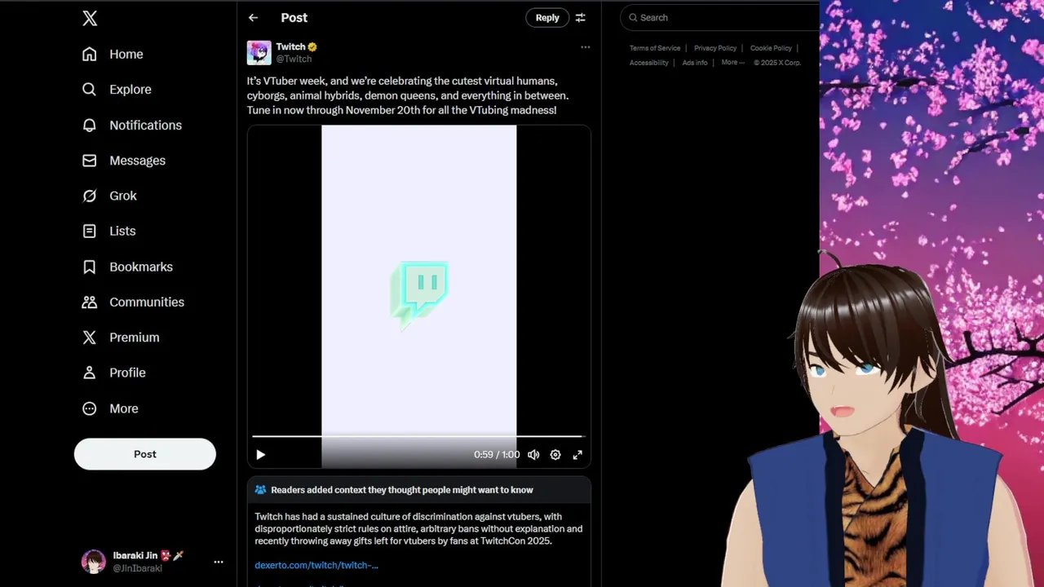The height and width of the screenshot is (587, 1044).
Task: Open the More circle icon in sidebar
Action: coord(90,408)
